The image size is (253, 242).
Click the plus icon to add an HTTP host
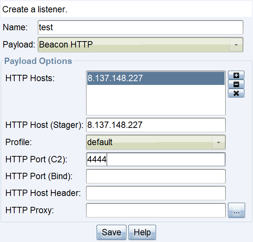(x=236, y=75)
